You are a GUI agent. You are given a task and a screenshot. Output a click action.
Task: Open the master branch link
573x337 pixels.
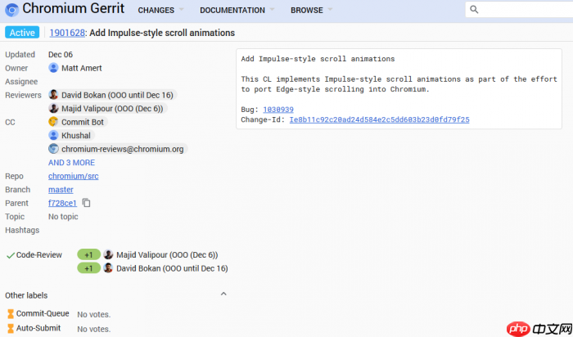61,190
